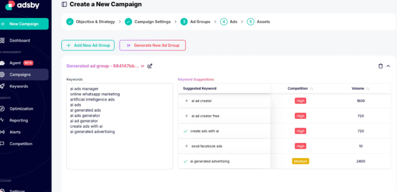Viewport: 397px width, 192px height.
Task: Click the Competition flag icon
Action: tap(2, 144)
